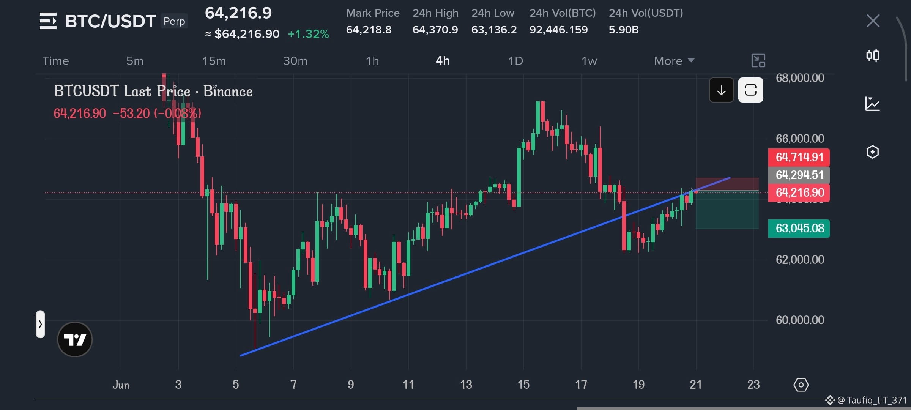This screenshot has height=410, width=911.
Task: Click the 24h Vol(USDT) value 5.90B
Action: (624, 30)
